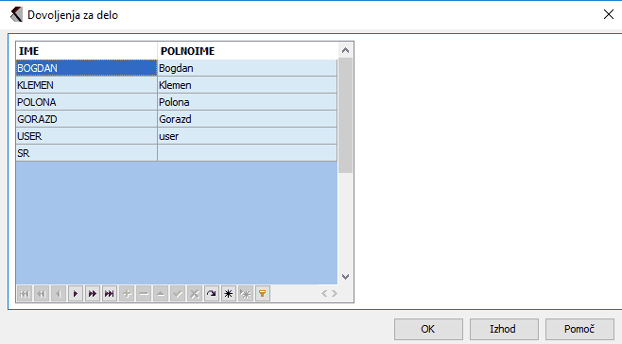The height and width of the screenshot is (344, 622).
Task: Delete record with minus icon
Action: click(x=144, y=294)
